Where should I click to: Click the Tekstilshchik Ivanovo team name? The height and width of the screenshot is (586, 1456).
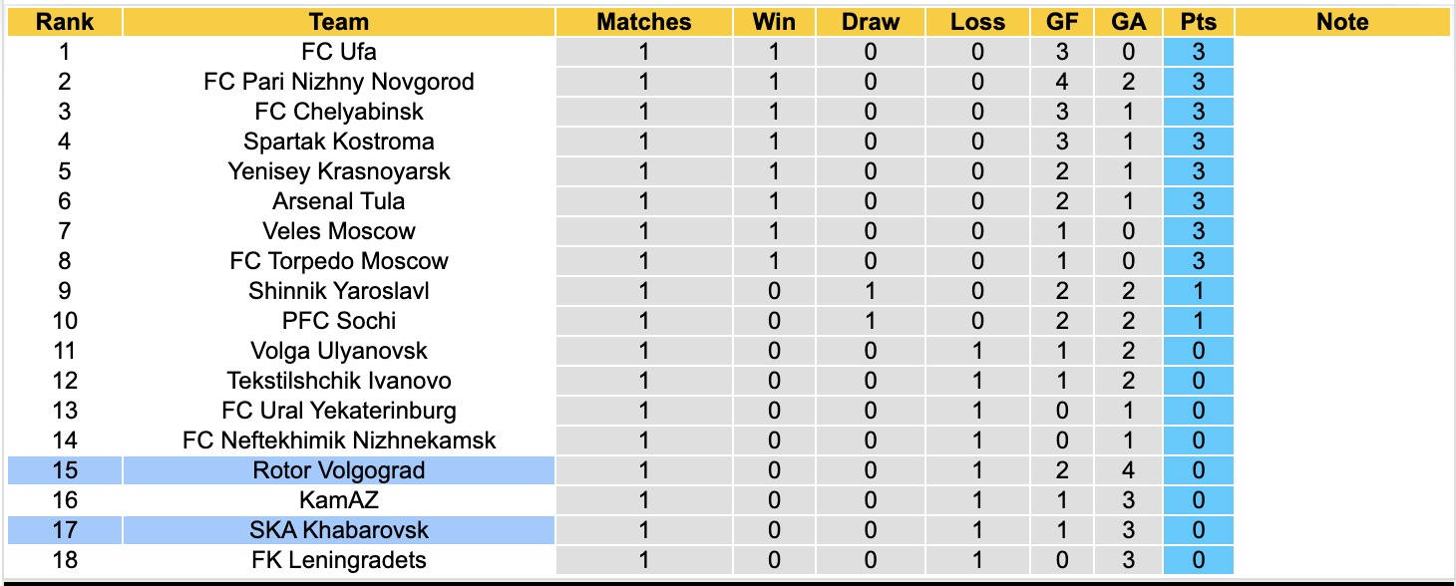339,381
